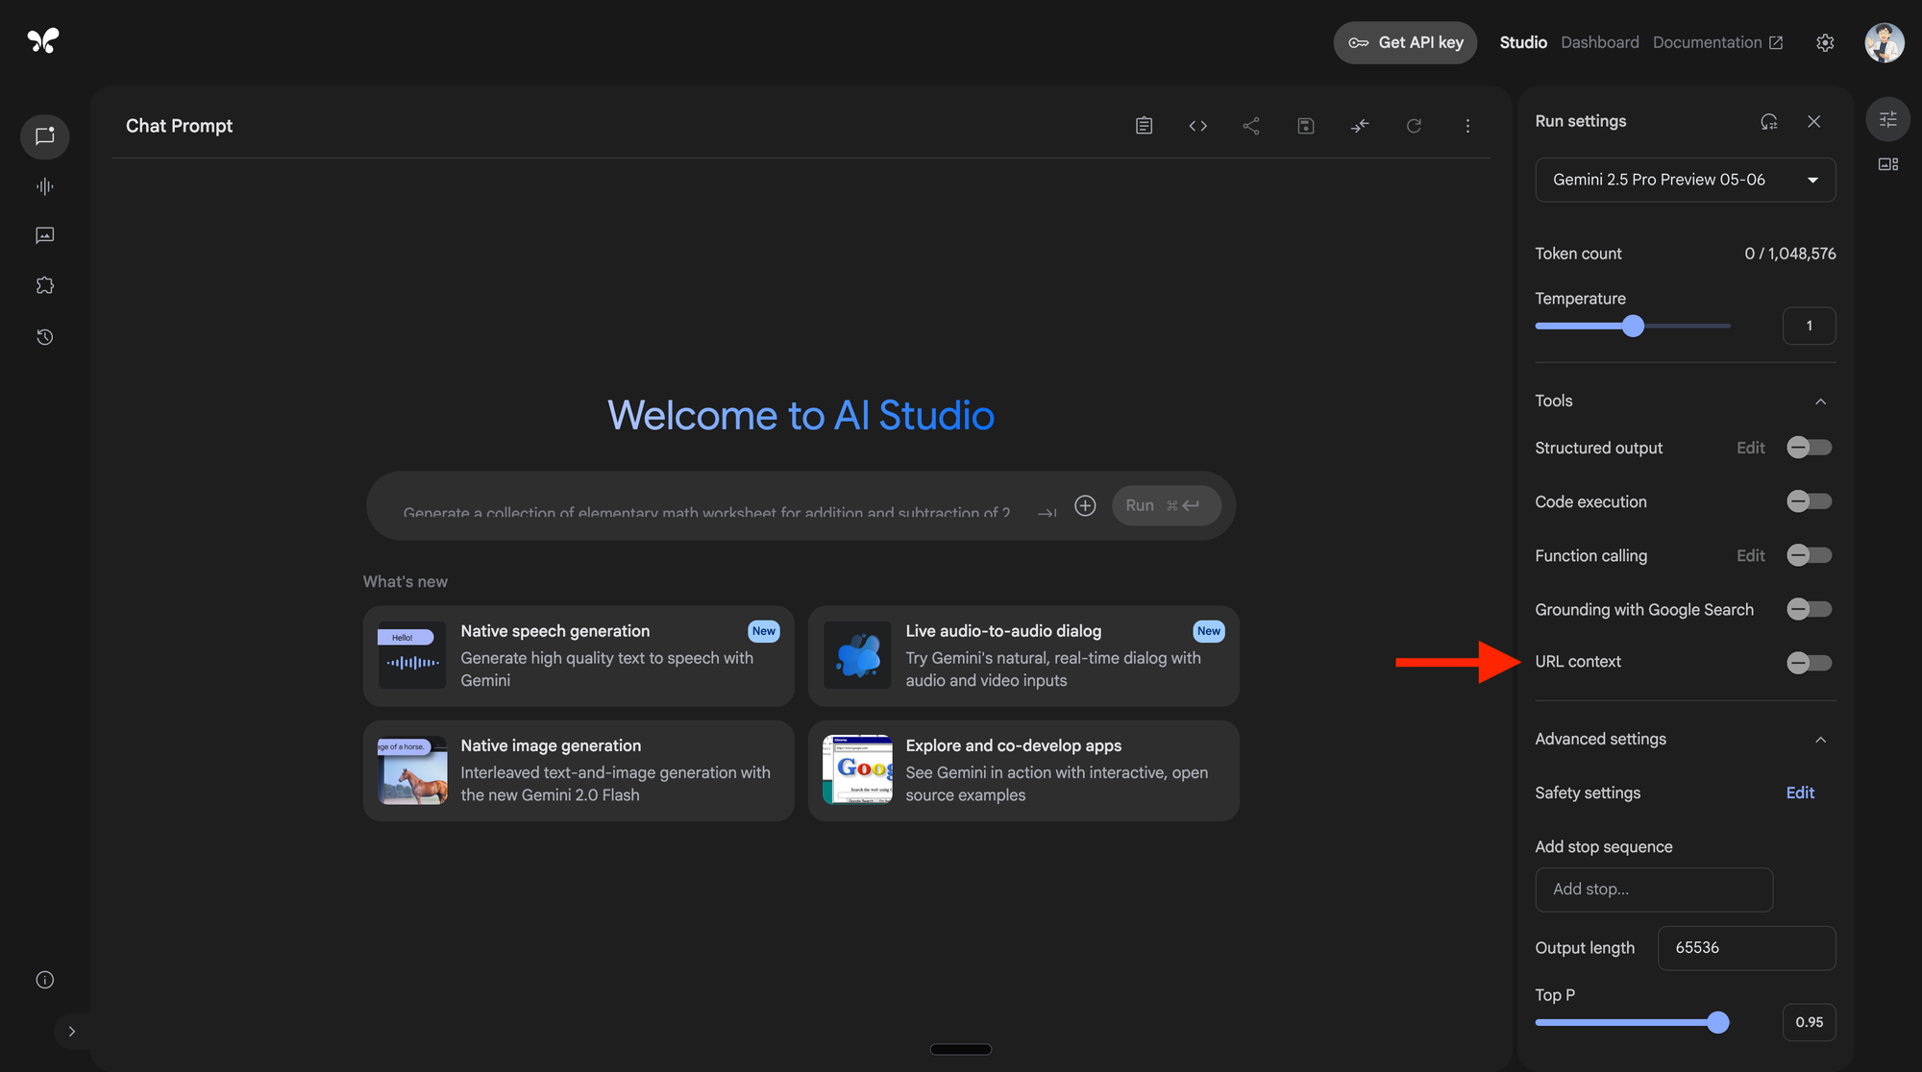Image resolution: width=1922 pixels, height=1072 pixels.
Task: Click the Save prompt icon
Action: coord(1305,126)
